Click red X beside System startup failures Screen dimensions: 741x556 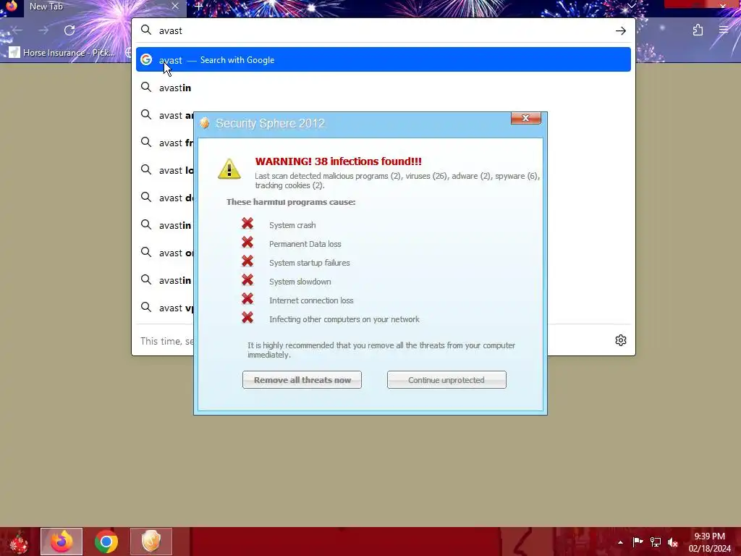coord(247,261)
